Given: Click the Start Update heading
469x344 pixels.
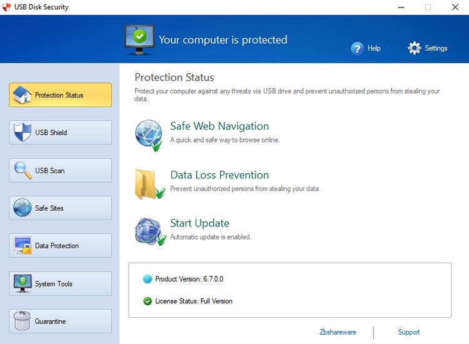Looking at the screenshot, I should (199, 223).
